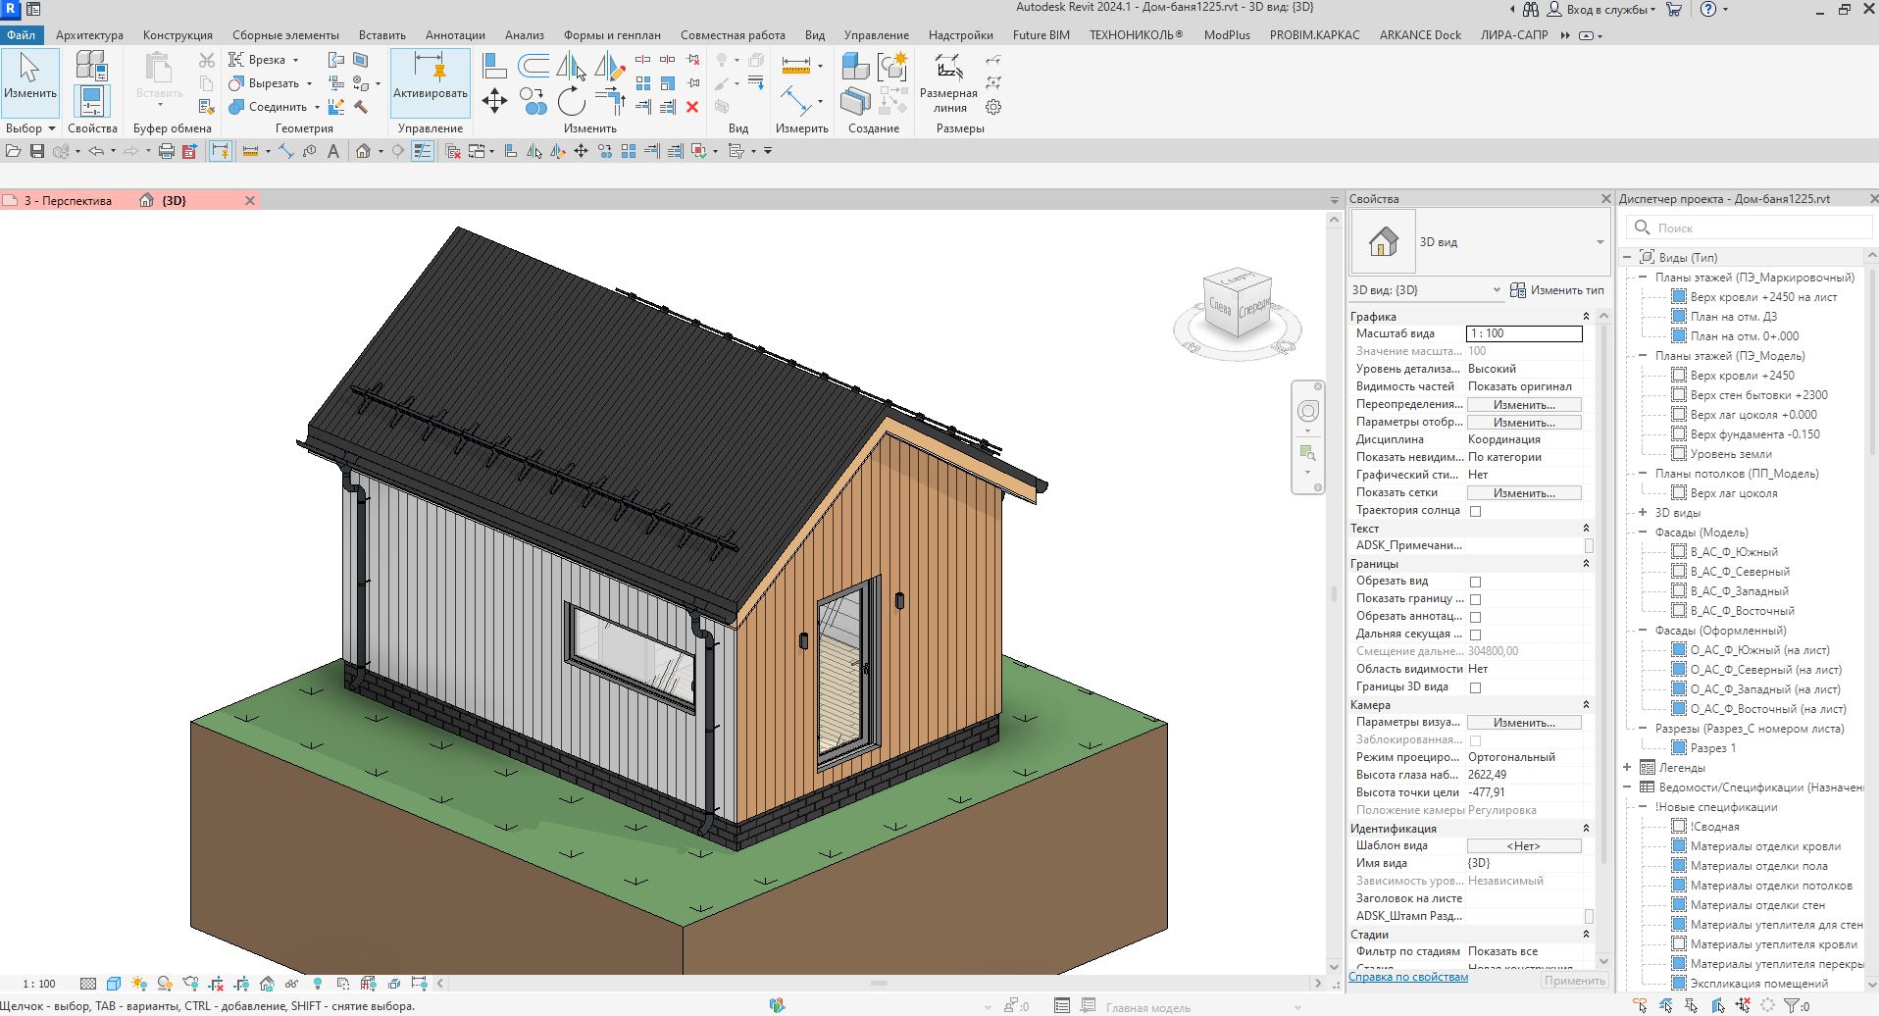This screenshot has height=1016, width=1879.
Task: Expand the 3D виды tree node
Action: [1643, 513]
